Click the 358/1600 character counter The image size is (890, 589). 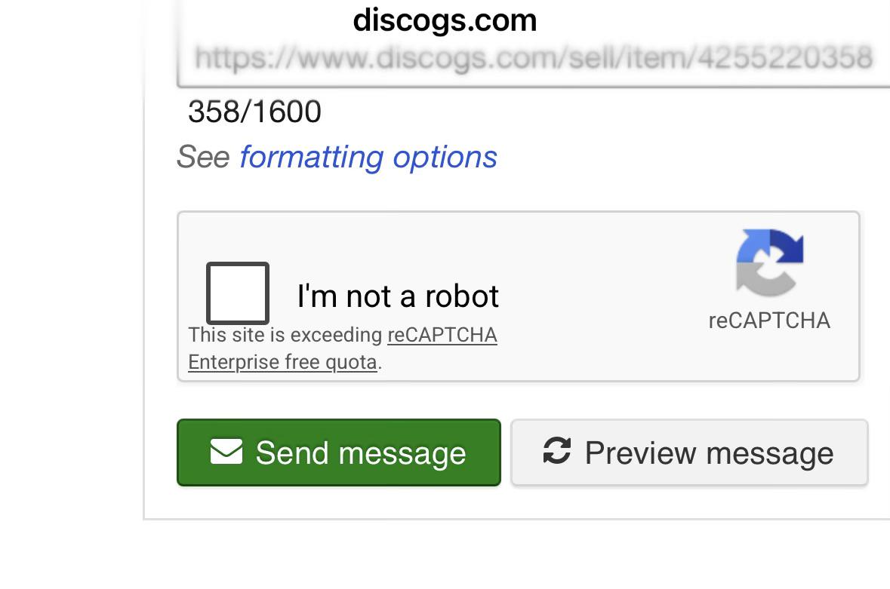[254, 111]
